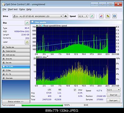Open the Transfer rate test
This screenshot has height=113, width=124.
click(16, 47)
